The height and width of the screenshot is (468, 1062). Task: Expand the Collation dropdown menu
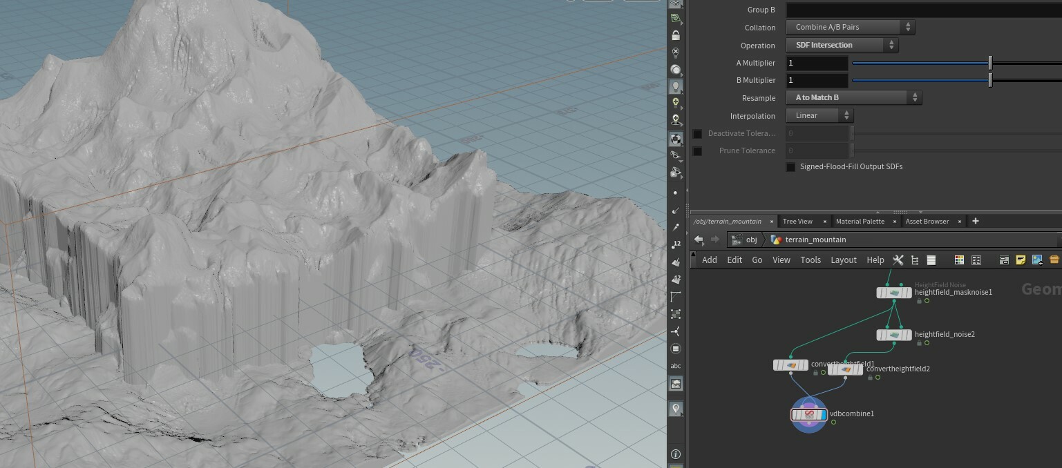tap(850, 27)
